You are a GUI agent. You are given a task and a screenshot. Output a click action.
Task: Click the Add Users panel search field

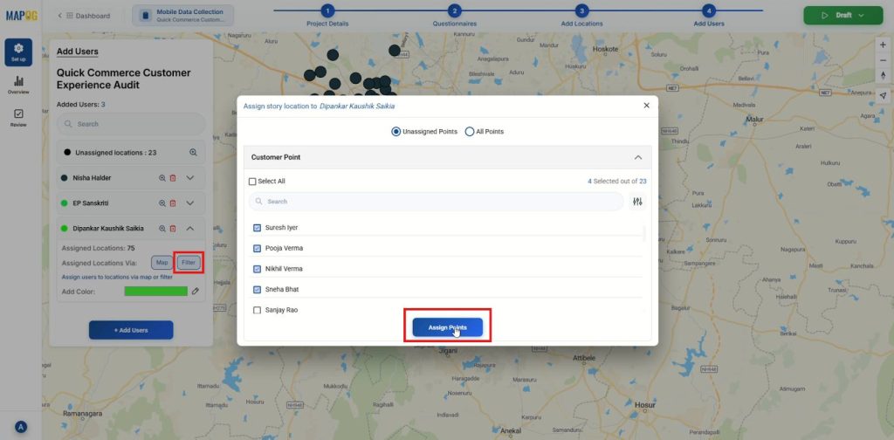131,124
